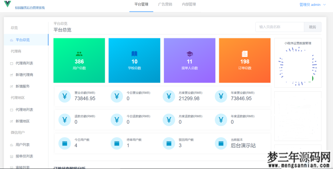The width and height of the screenshot is (333, 169).
Task: Focus the 输入页面名称 input field
Action: (280, 27)
